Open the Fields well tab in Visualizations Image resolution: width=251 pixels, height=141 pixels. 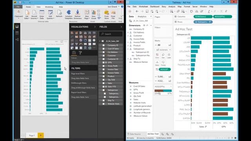74,53
